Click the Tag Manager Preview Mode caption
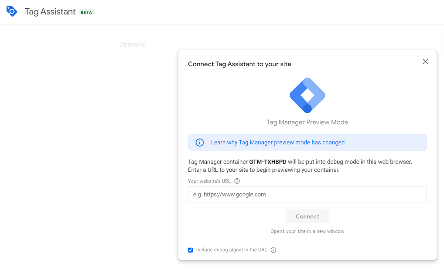The height and width of the screenshot is (270, 444). [307, 122]
